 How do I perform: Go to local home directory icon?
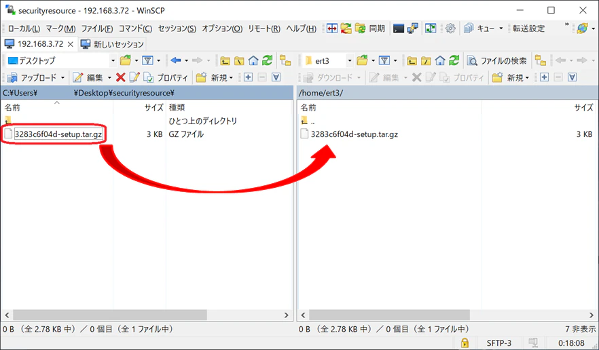point(253,60)
